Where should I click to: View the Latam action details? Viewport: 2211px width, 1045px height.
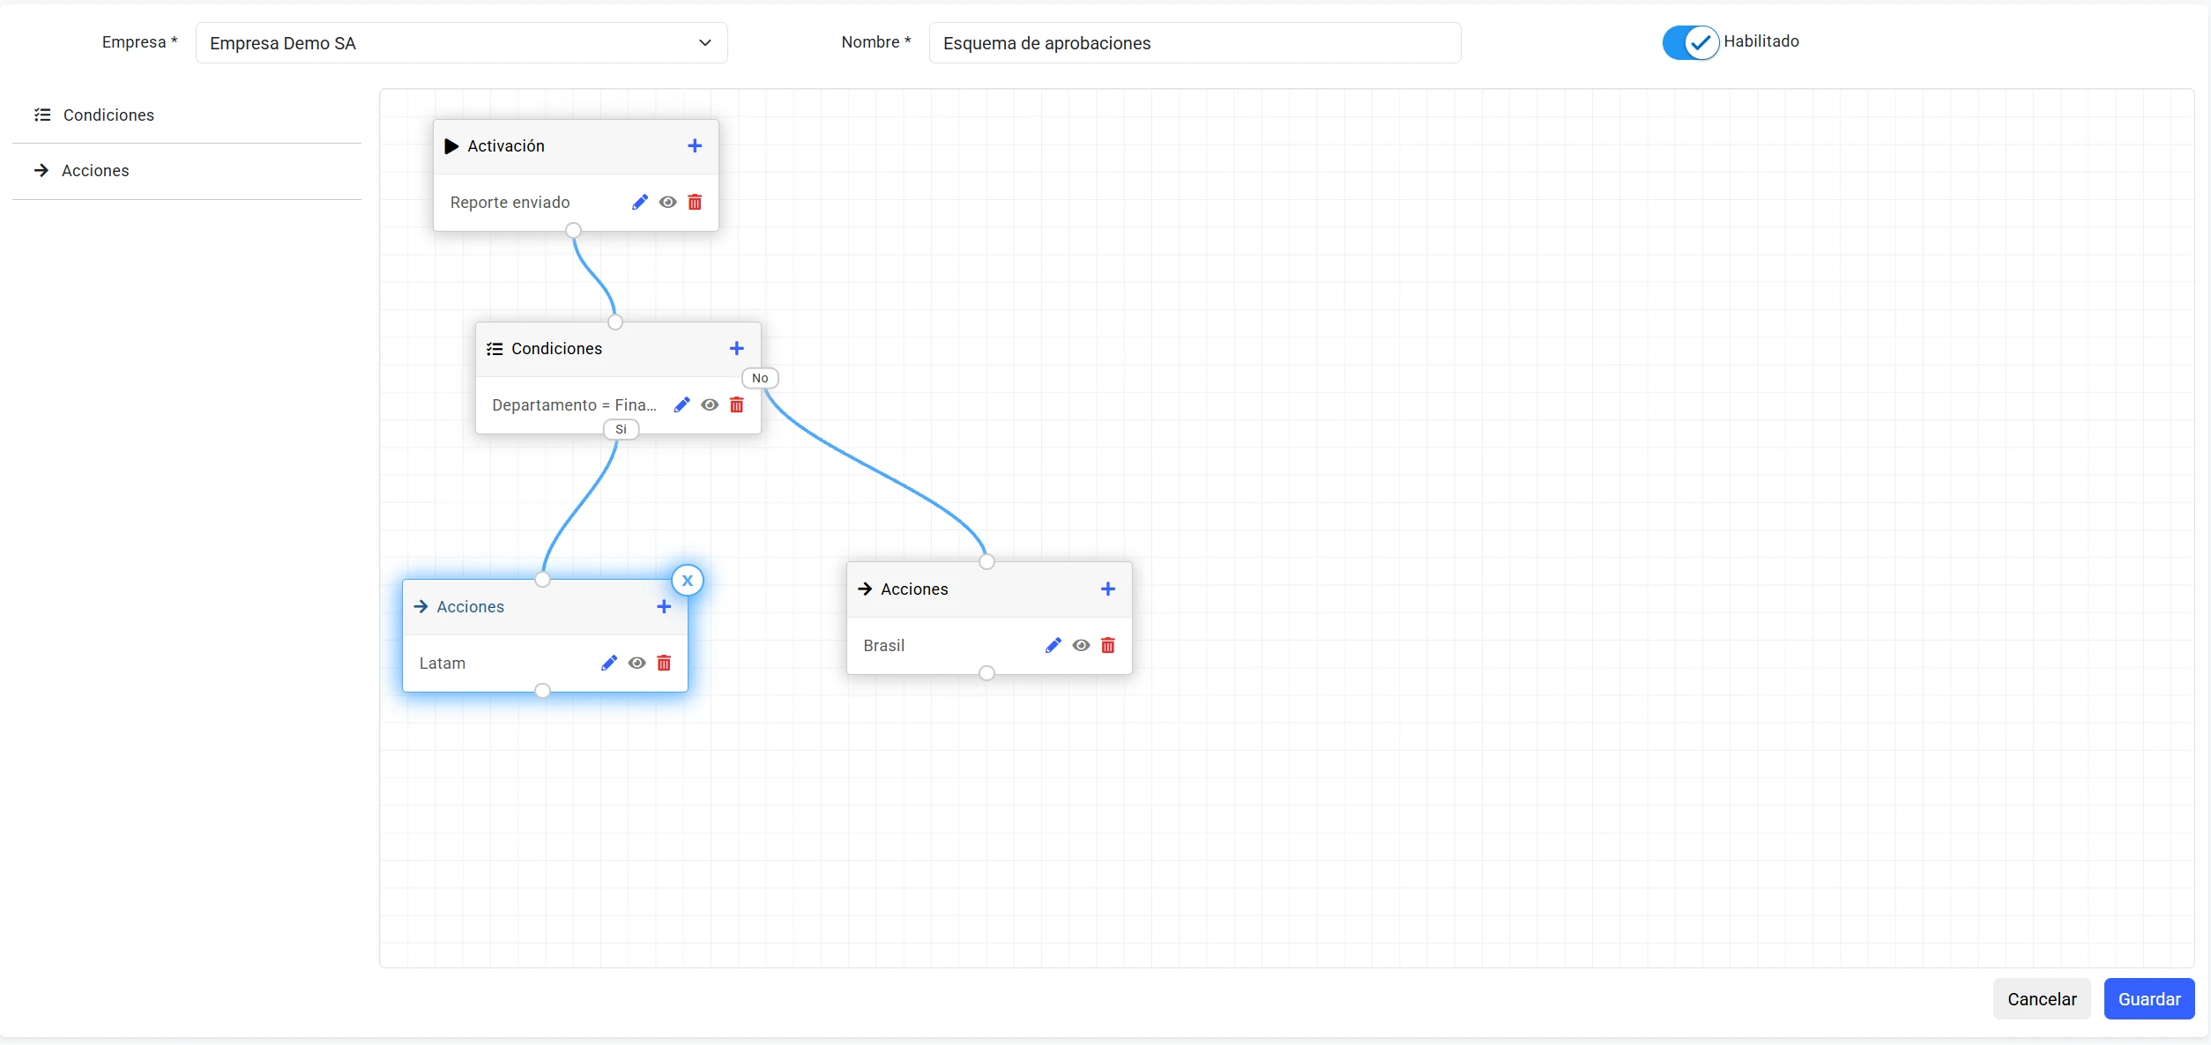tap(637, 663)
